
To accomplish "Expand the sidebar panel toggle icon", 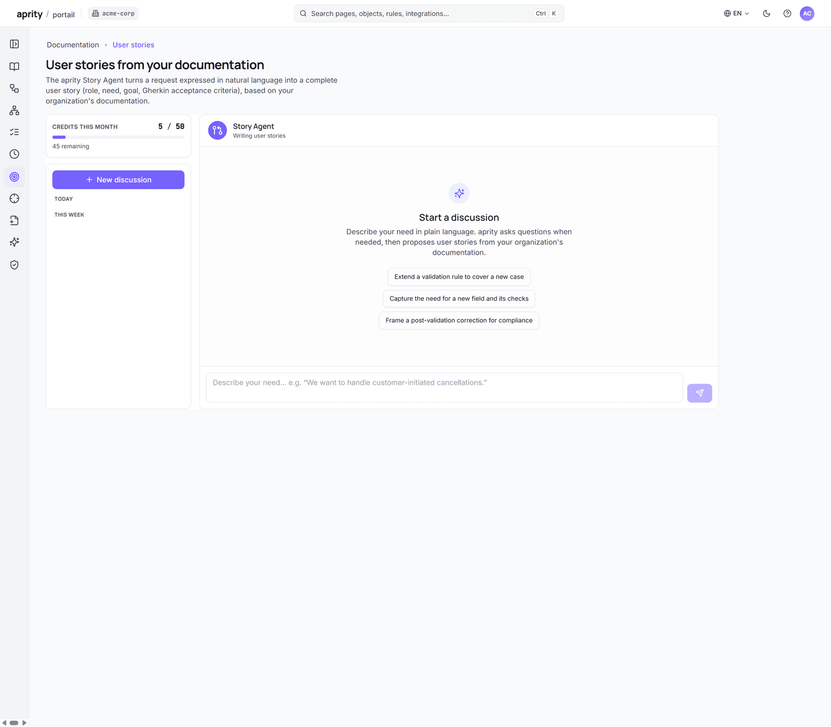I will (14, 44).
